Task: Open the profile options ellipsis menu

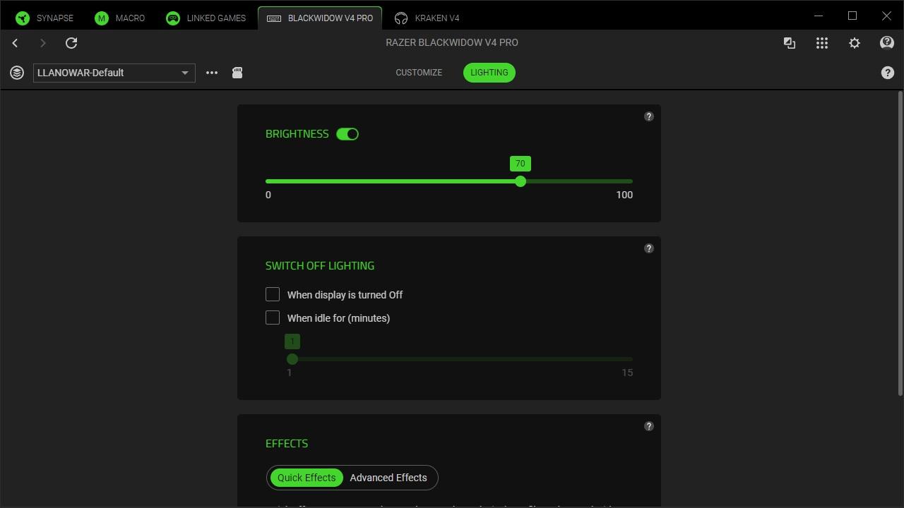Action: pos(212,73)
